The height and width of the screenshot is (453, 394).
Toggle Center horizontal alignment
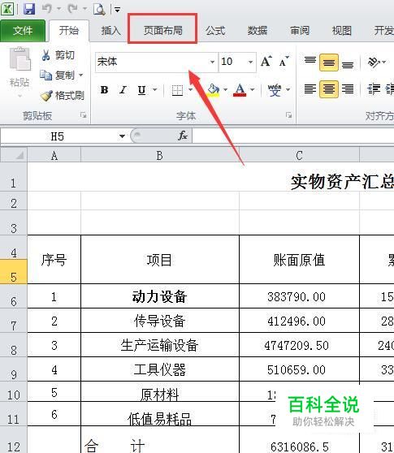pyautogui.click(x=329, y=89)
